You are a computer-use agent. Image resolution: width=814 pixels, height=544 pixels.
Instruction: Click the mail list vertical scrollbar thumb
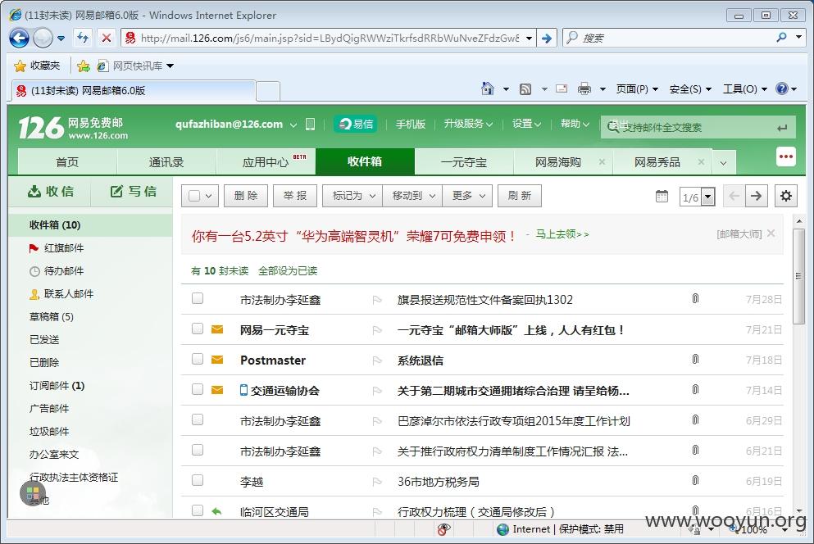[x=799, y=277]
